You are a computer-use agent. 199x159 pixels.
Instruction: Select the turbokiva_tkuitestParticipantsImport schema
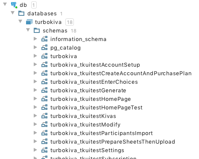[102, 133]
